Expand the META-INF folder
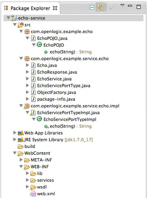Screen dimensions: 147x201 pyautogui.click(x=21, y=160)
